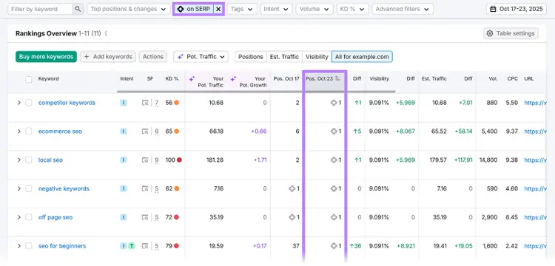Screen dimensions: 555x266
Task: Click Buy more keywords button
Action: click(46, 56)
